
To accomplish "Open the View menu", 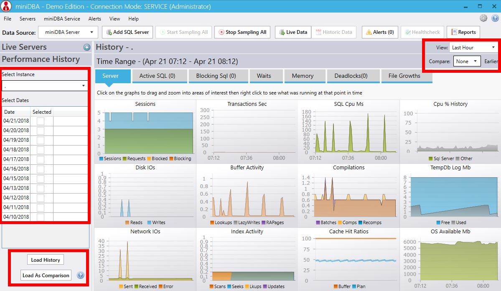I will [115, 18].
